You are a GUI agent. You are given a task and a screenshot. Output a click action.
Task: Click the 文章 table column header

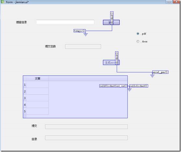click(x=37, y=79)
